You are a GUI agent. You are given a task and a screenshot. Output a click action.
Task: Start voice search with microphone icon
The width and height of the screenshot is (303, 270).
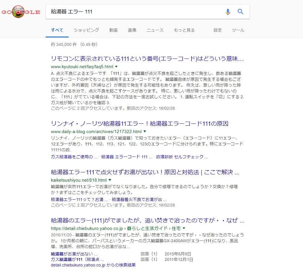click(228, 12)
